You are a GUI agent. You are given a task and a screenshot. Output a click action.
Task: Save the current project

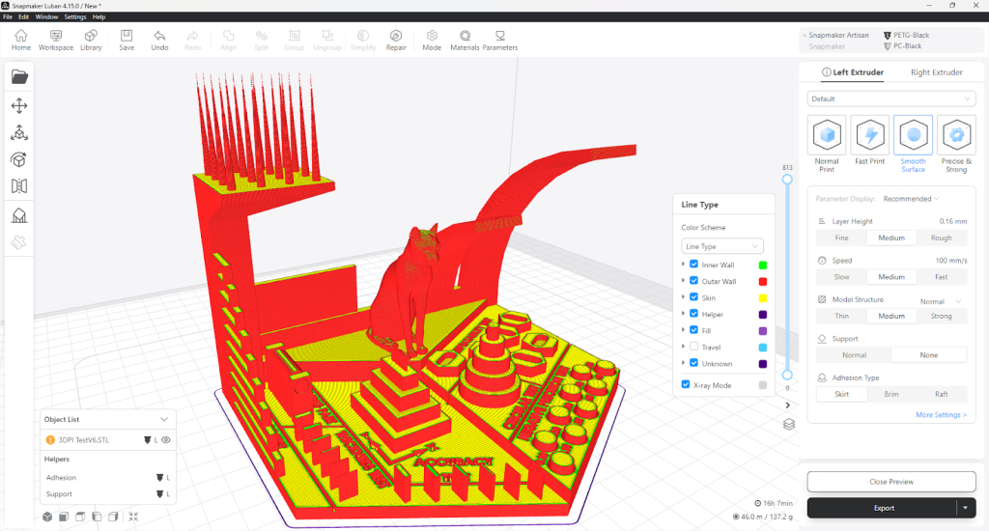[127, 40]
